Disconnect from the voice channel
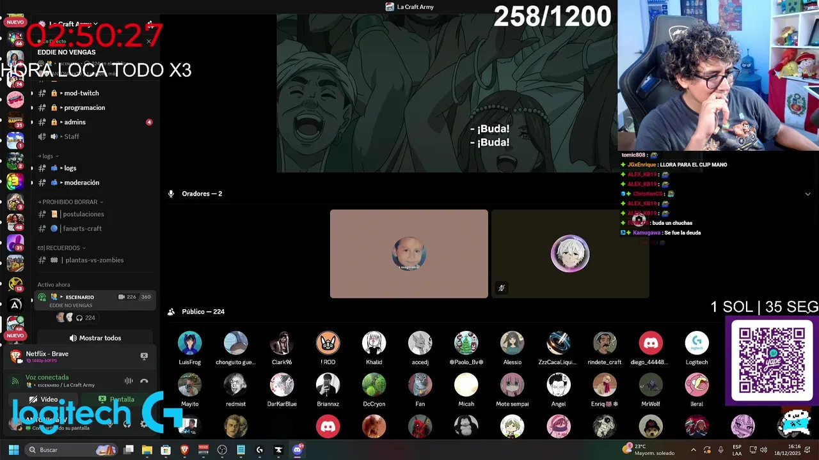Screen dimensions: 819x460 (144, 381)
